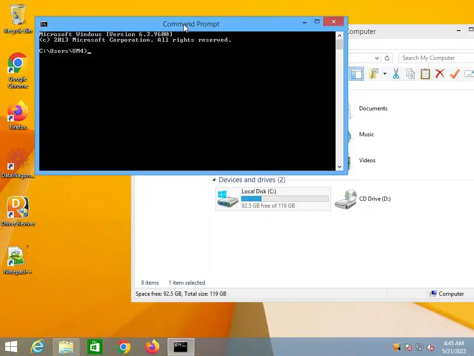Click the Local Disk (C:) usage bar

[285, 198]
